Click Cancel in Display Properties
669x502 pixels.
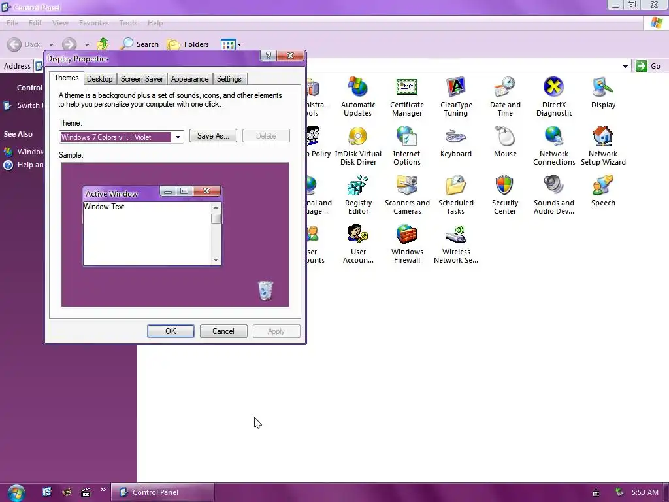223,331
